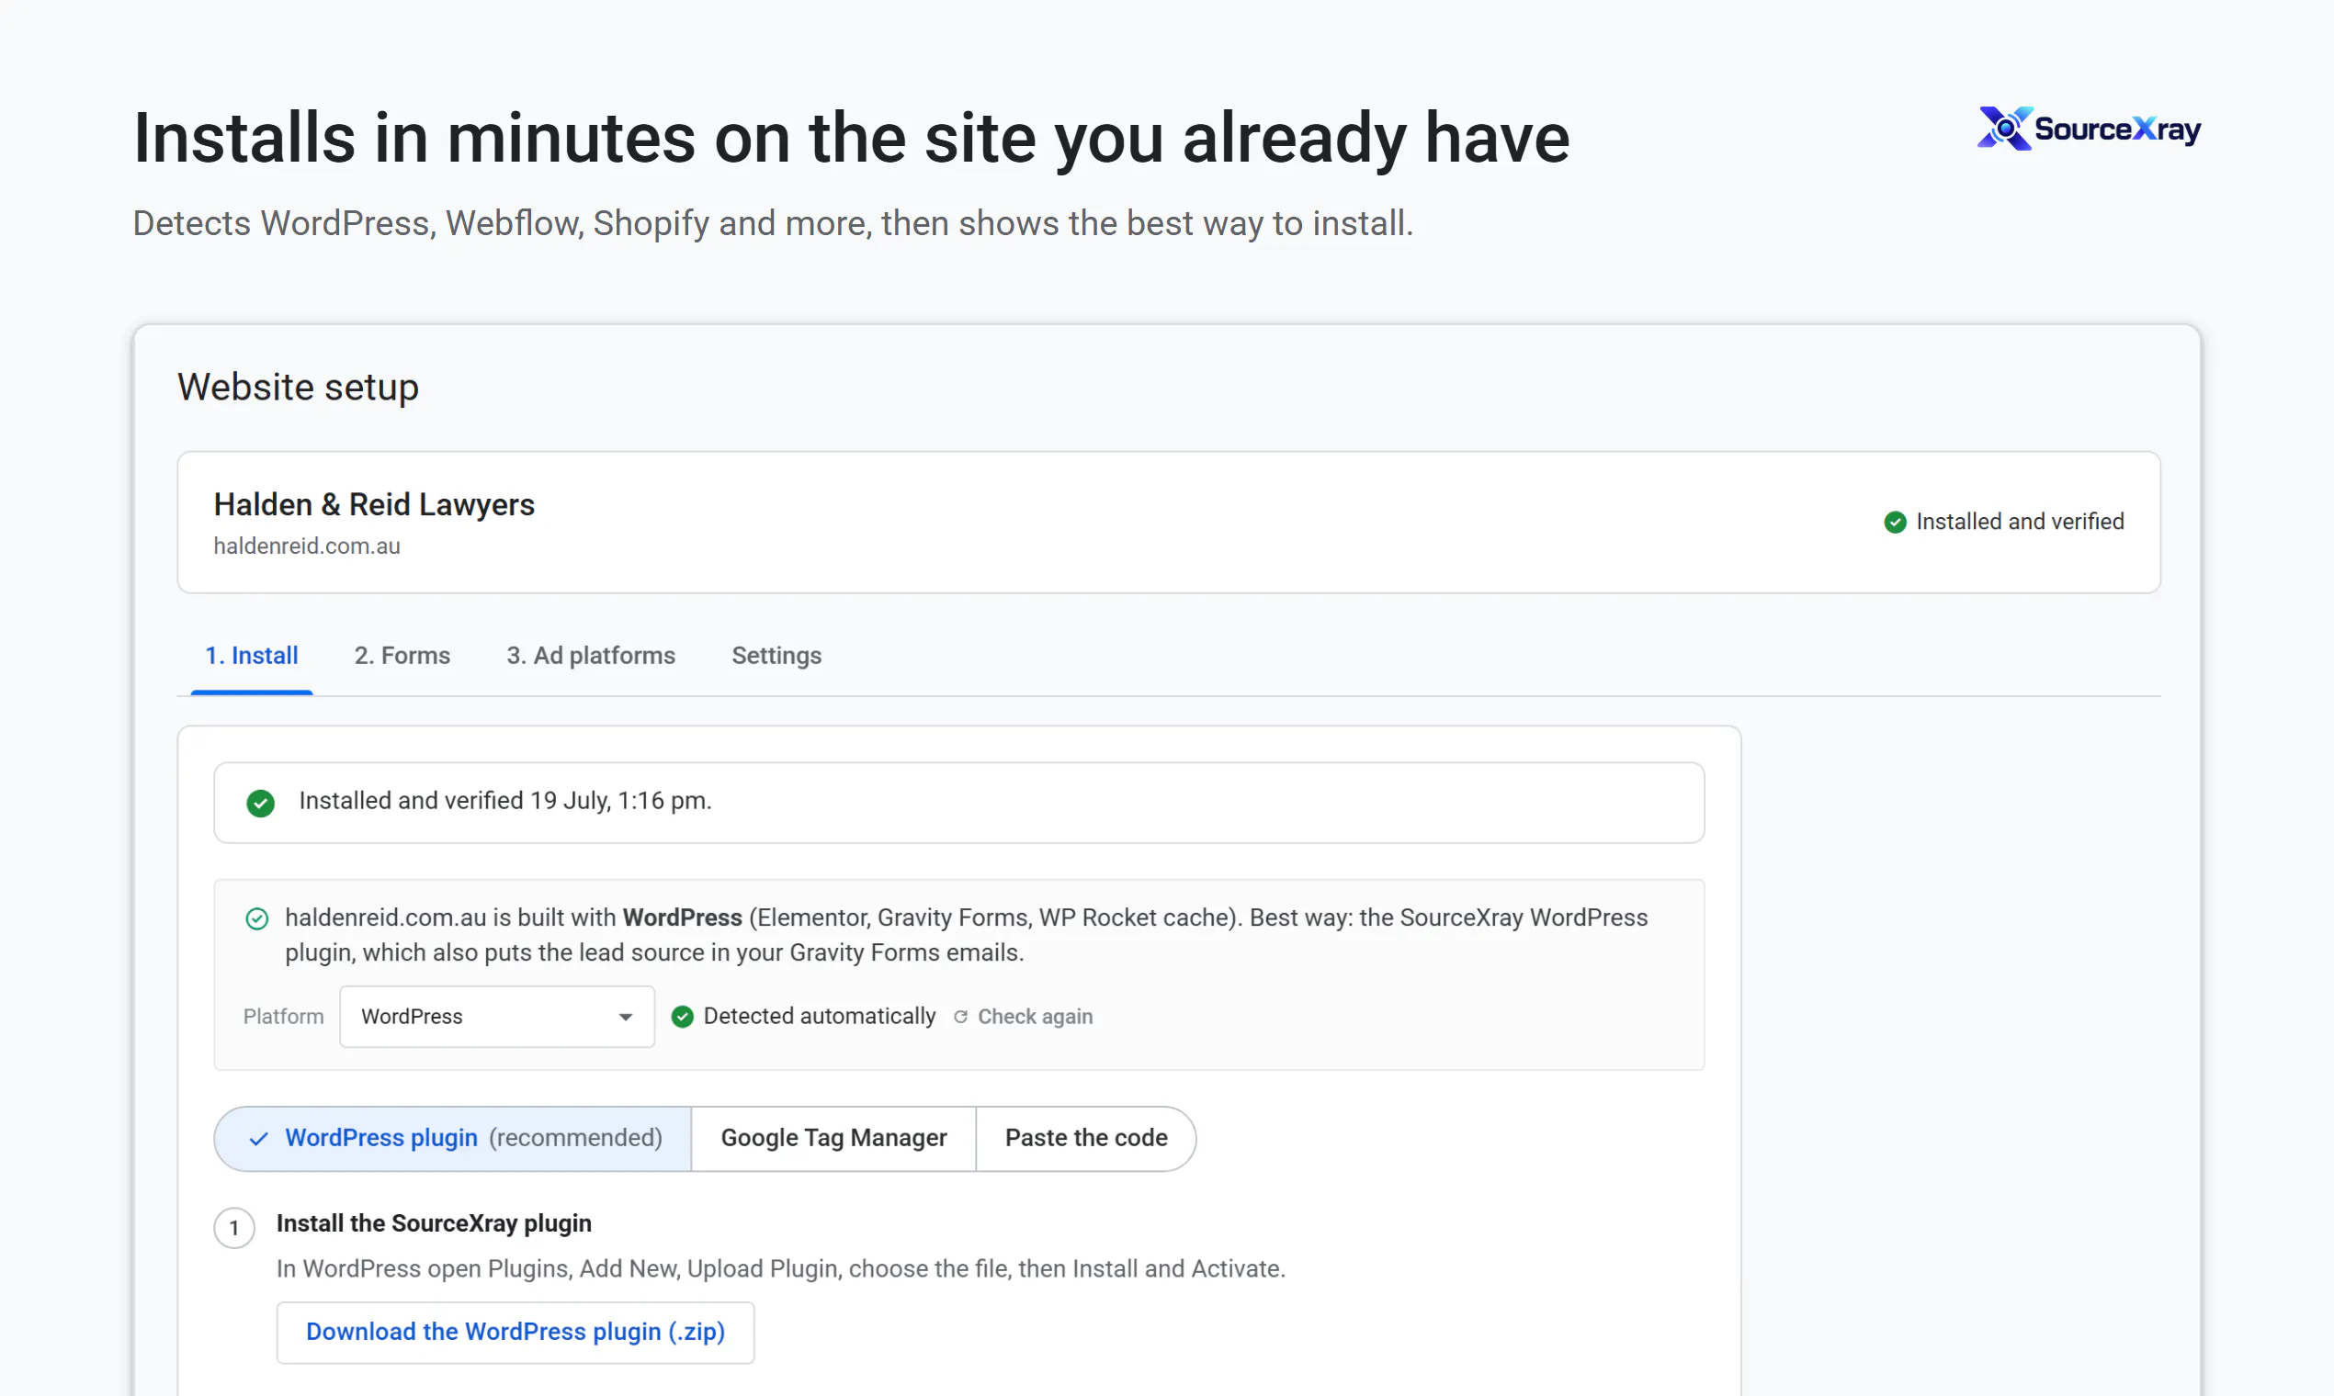Click Installed and verified status label
The width and height of the screenshot is (2334, 1396).
click(x=2020, y=521)
